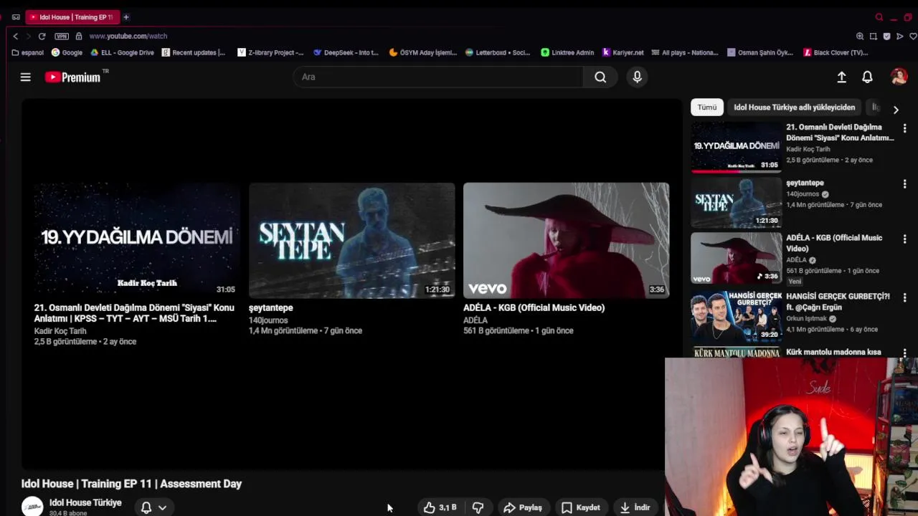Open options for 21. Osmanlı Devleti sidebar video
This screenshot has width=918, height=516.
point(904,128)
